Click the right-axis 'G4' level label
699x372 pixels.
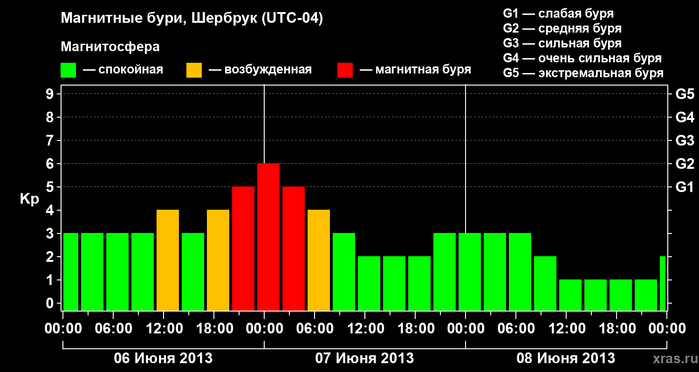[685, 117]
